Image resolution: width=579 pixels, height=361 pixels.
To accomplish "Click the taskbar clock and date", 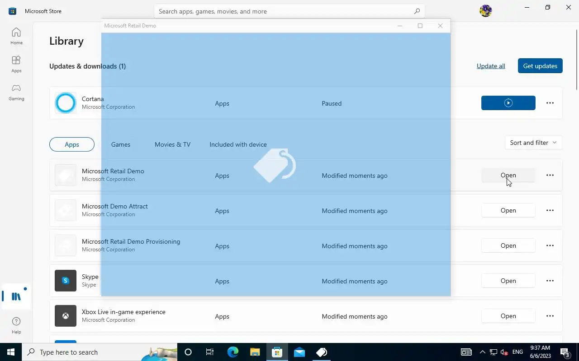I will click(x=540, y=352).
